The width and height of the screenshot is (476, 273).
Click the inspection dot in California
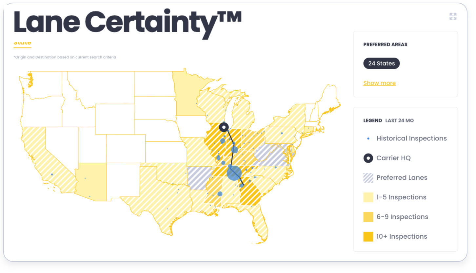[52, 174]
